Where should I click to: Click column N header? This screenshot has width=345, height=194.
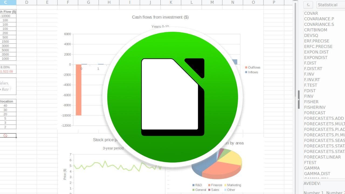(233, 2)
